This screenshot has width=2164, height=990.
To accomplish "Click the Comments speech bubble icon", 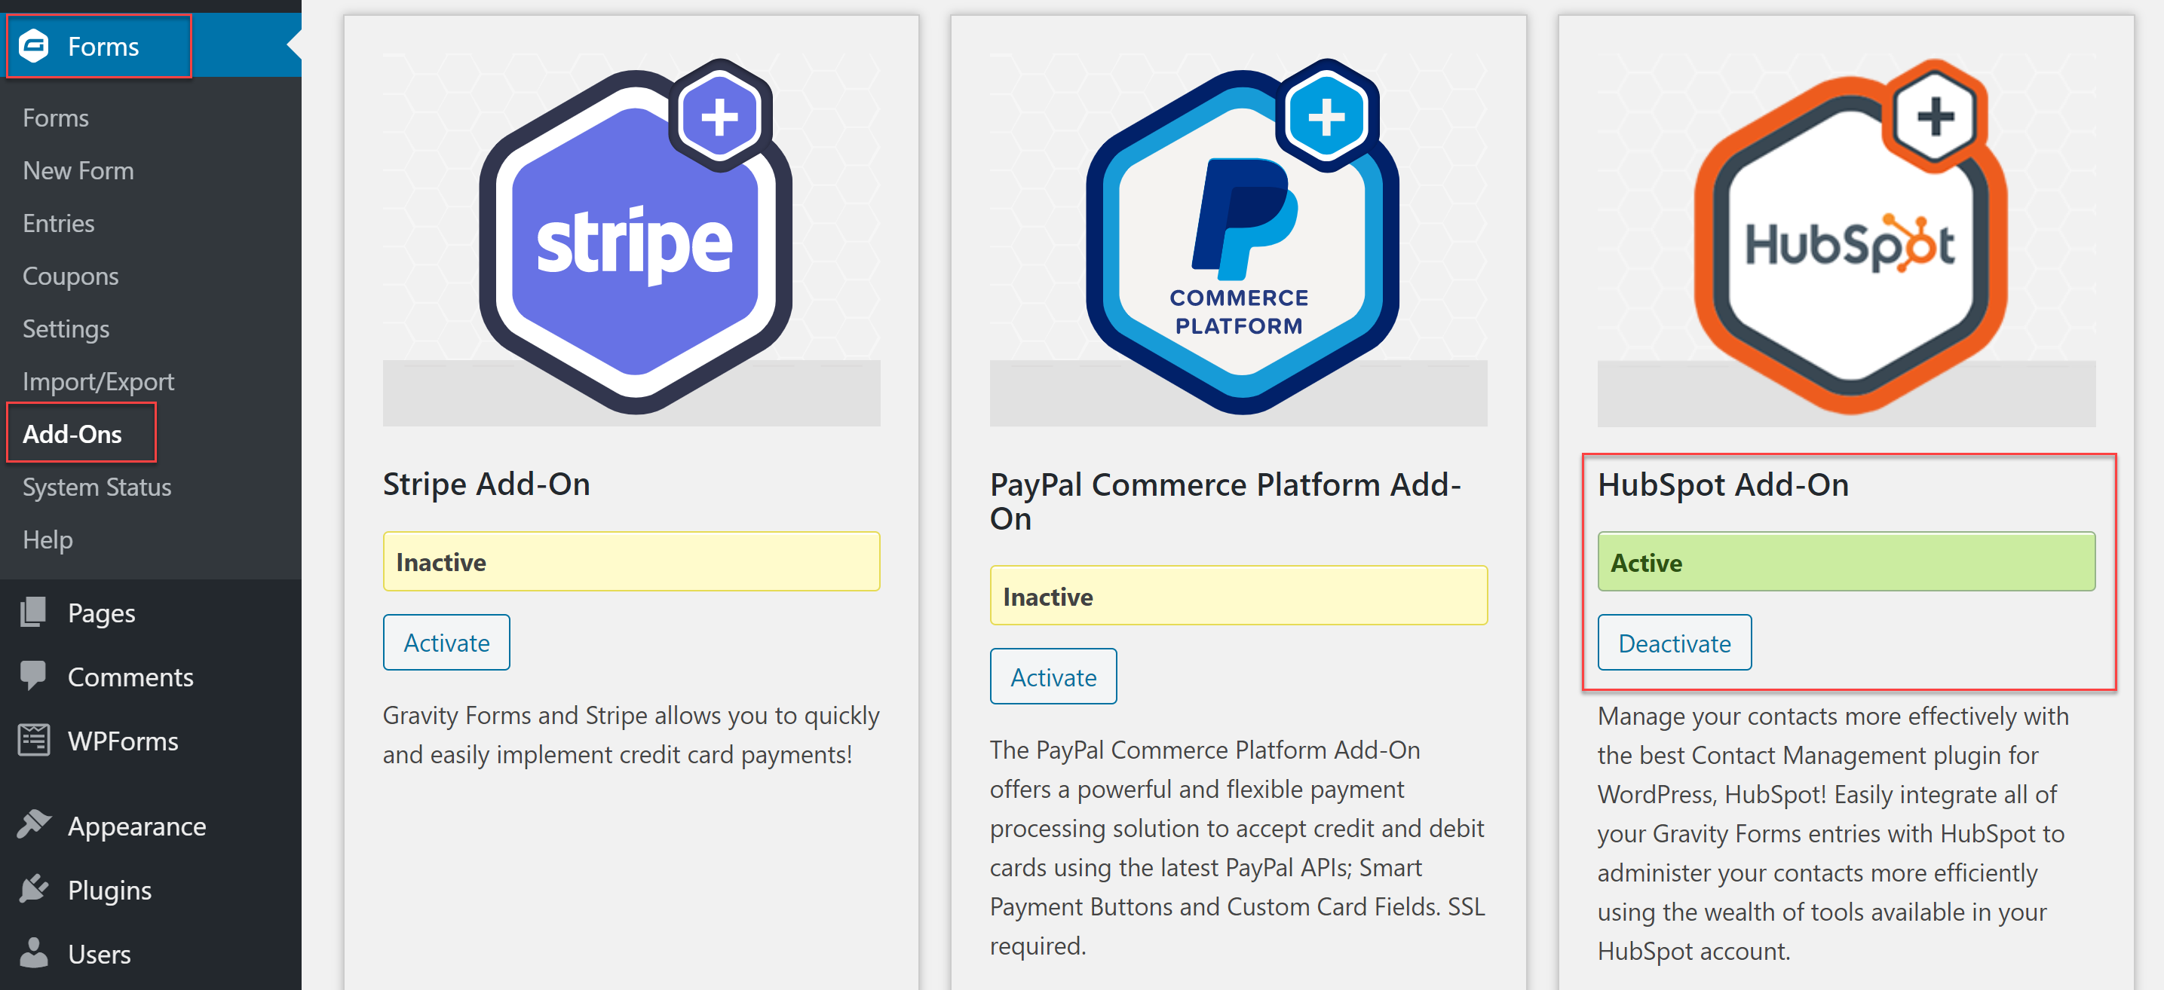I will pyautogui.click(x=34, y=677).
